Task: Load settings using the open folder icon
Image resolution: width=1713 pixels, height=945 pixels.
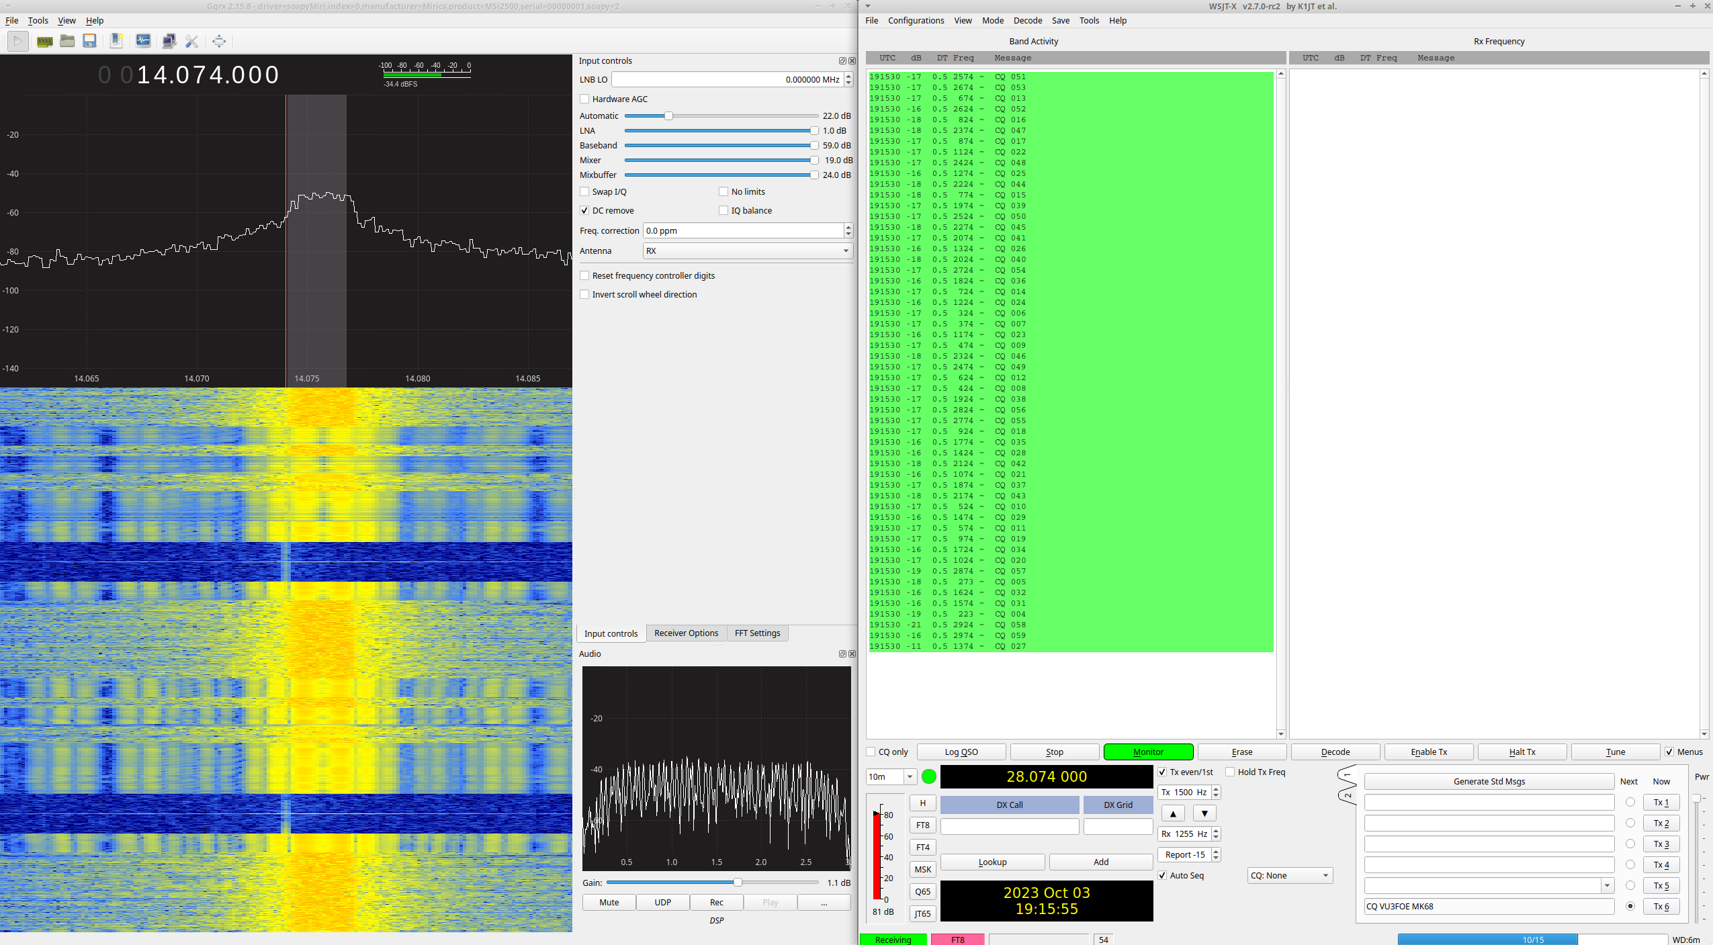Action: (67, 41)
